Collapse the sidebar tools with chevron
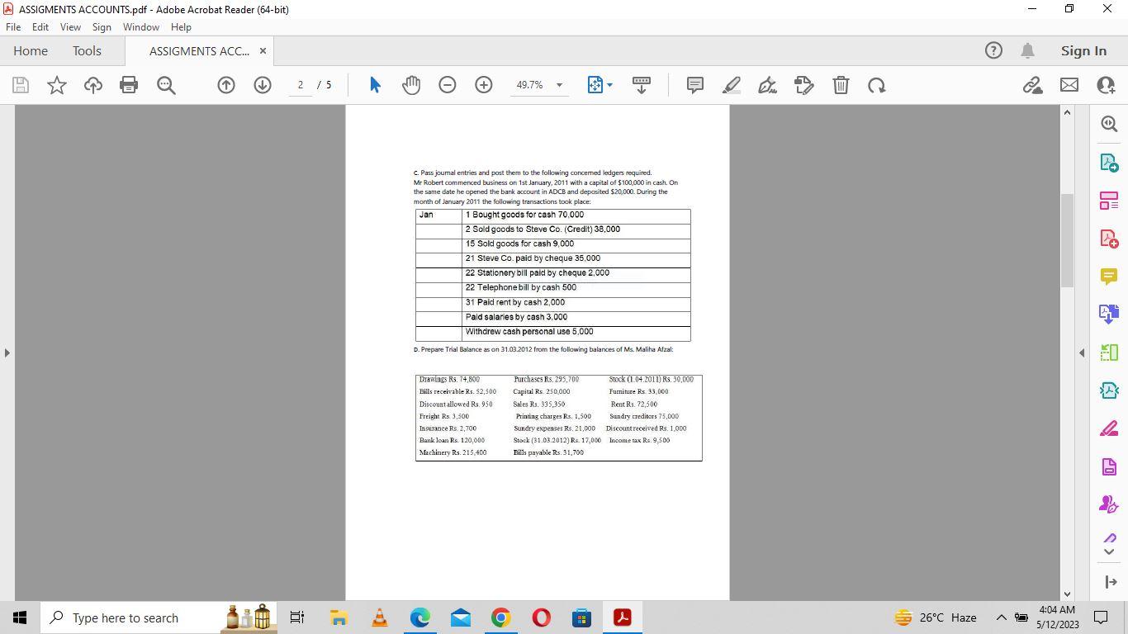This screenshot has width=1128, height=634. (x=1108, y=552)
